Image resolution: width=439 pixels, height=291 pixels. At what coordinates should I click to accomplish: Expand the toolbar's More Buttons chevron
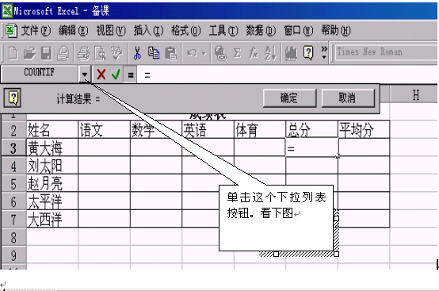pyautogui.click(x=324, y=52)
